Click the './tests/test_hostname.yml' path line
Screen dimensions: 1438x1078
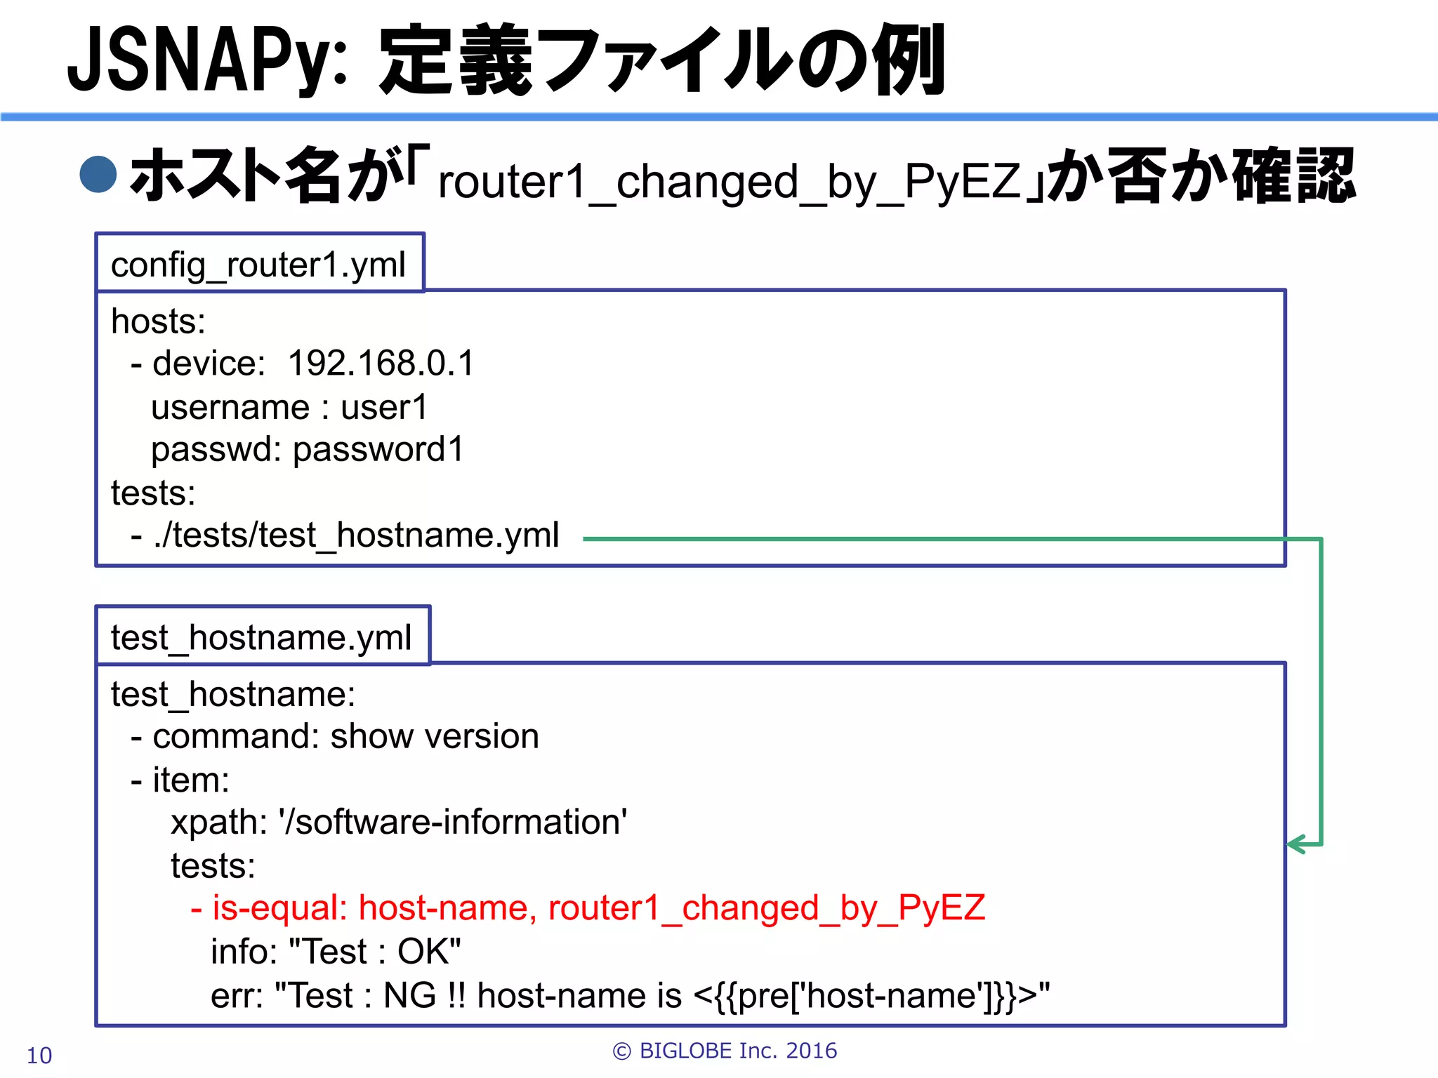click(345, 535)
